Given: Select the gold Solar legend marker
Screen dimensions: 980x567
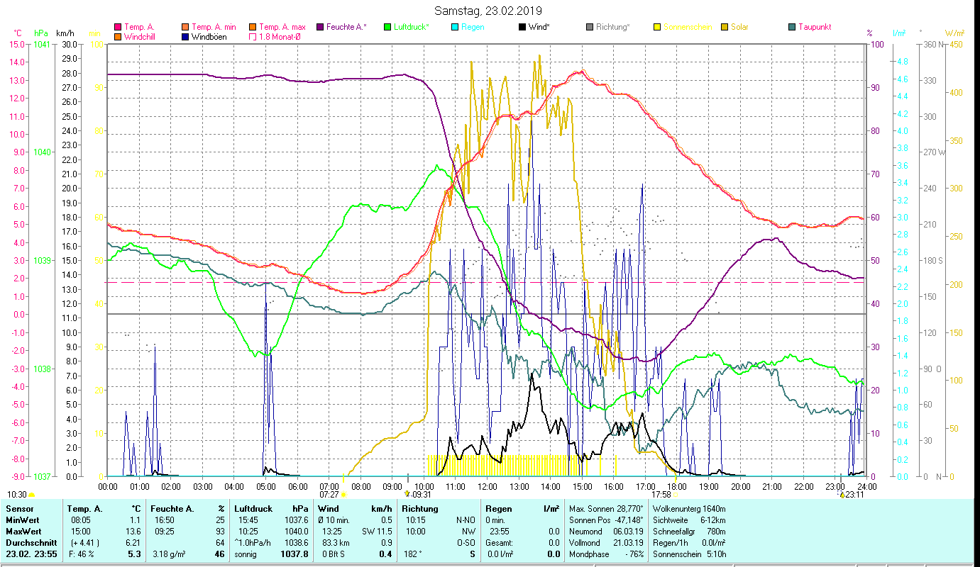Looking at the screenshot, I should (724, 27).
